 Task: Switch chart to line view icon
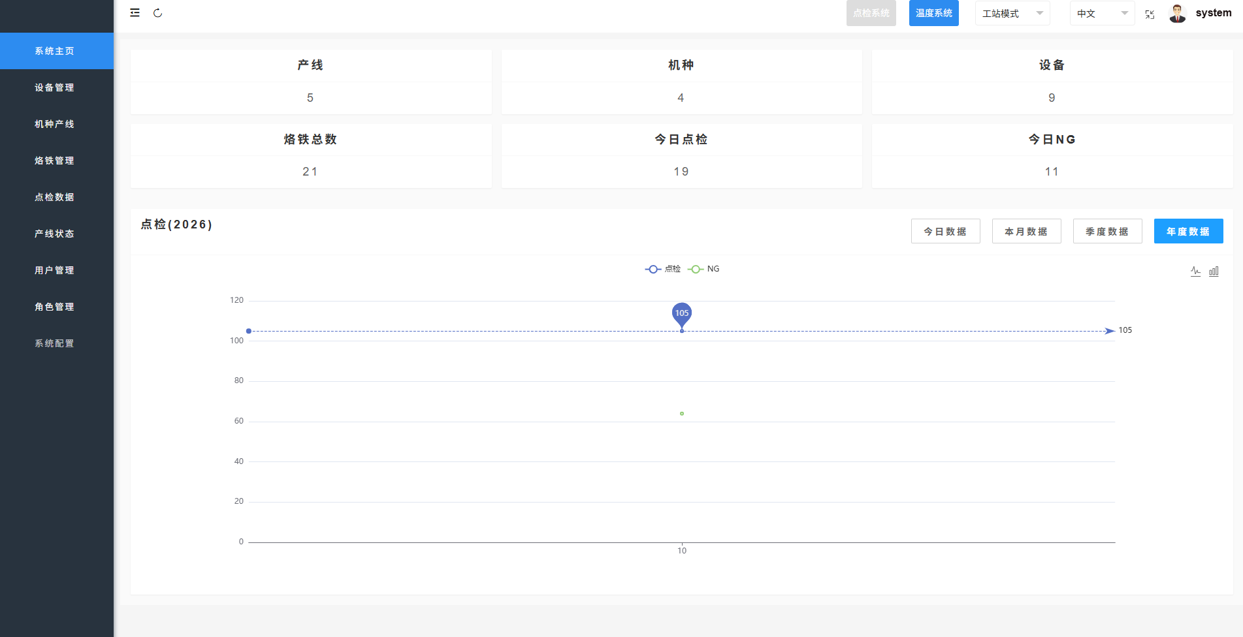pyautogui.click(x=1195, y=271)
